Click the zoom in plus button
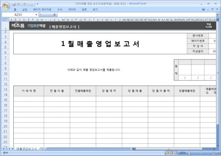 tap(214, 153)
